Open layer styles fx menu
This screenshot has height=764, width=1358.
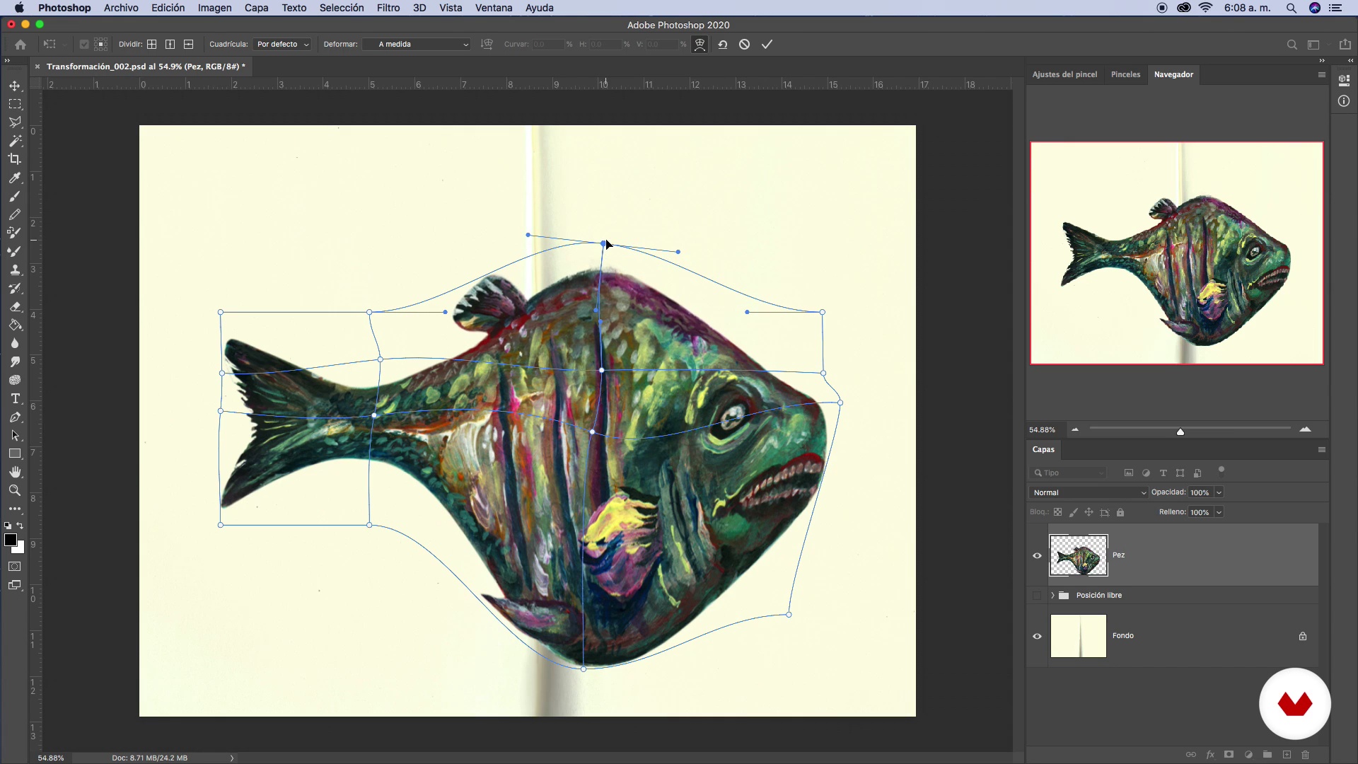[1210, 755]
